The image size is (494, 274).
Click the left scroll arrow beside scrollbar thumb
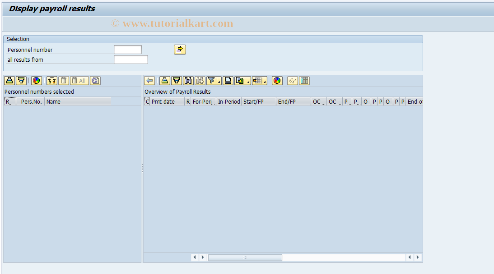pyautogui.click(x=195, y=257)
